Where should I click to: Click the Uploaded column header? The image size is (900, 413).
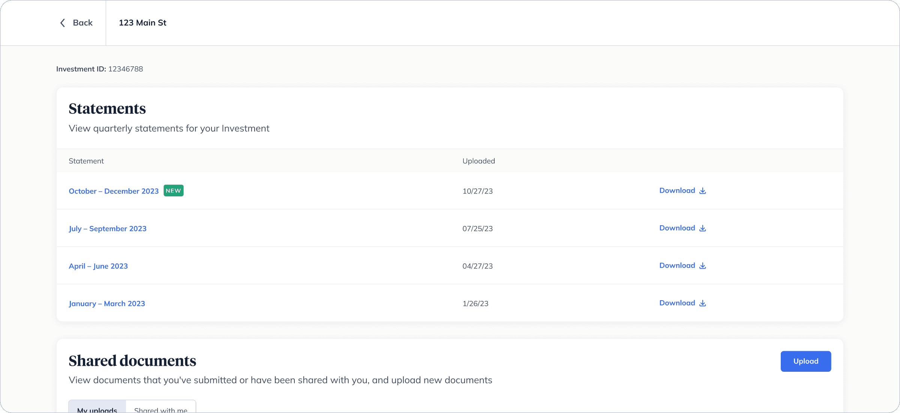coord(478,161)
